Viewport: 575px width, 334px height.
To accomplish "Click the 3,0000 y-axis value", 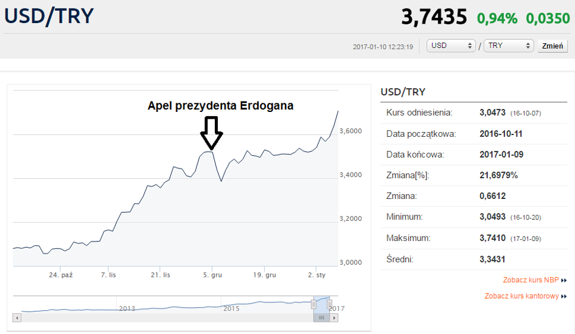I will 350,262.
